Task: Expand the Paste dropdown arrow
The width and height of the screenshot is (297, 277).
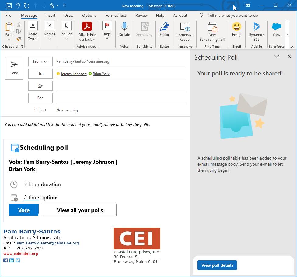Action: tap(9, 39)
